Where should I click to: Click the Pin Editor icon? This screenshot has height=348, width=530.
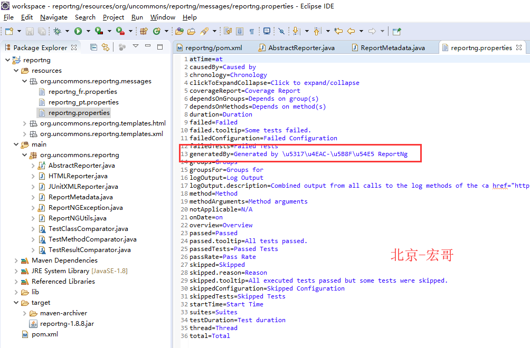point(397,32)
